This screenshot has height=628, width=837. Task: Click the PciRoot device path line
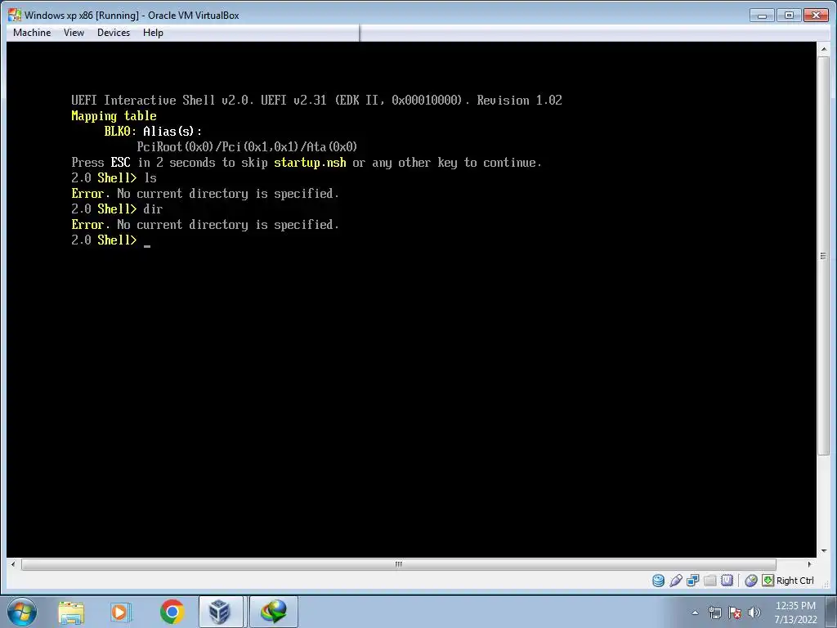click(247, 147)
